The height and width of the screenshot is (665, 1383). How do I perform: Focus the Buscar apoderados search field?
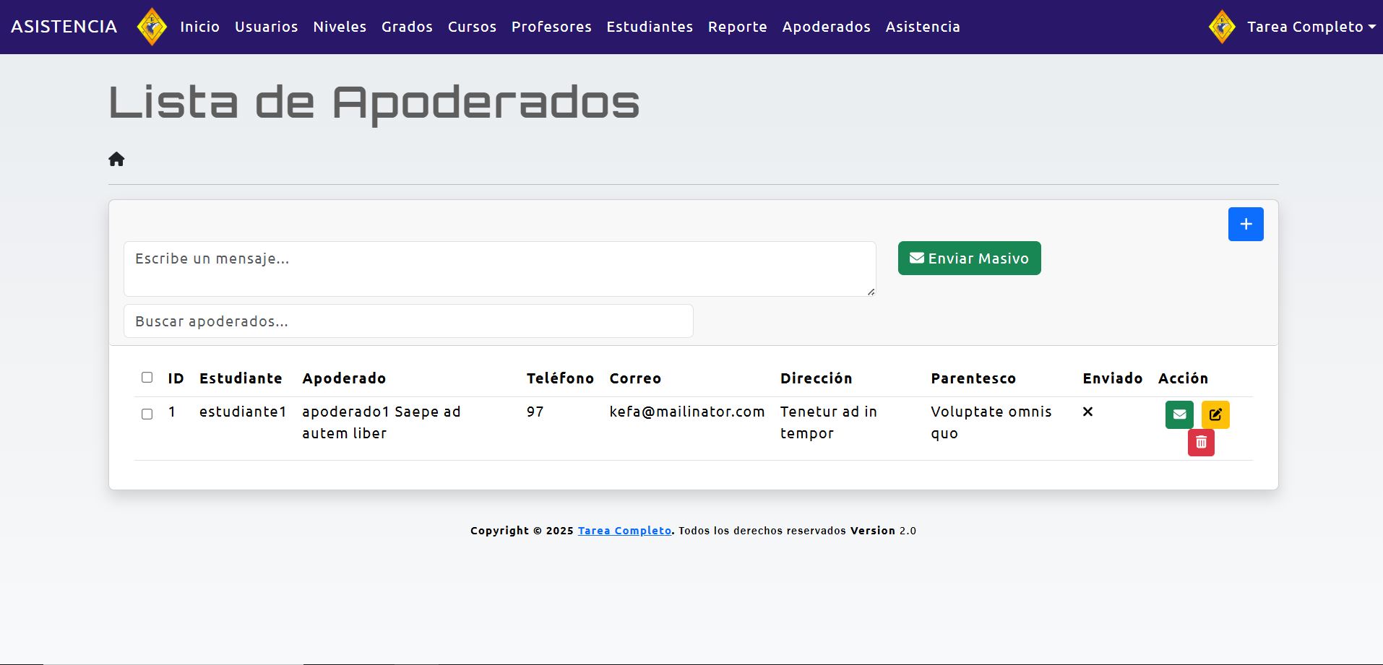coord(408,321)
